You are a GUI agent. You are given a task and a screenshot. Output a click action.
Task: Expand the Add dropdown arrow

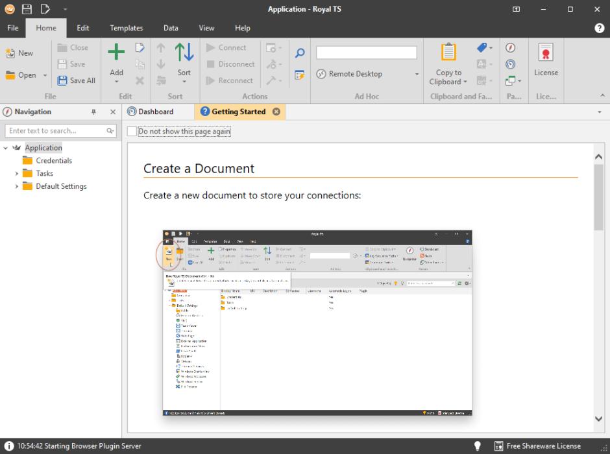pyautogui.click(x=116, y=82)
